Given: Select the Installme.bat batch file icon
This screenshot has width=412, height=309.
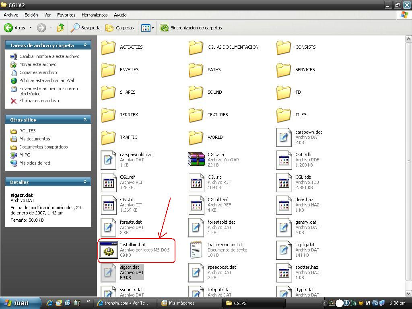Looking at the screenshot, I should (108, 250).
